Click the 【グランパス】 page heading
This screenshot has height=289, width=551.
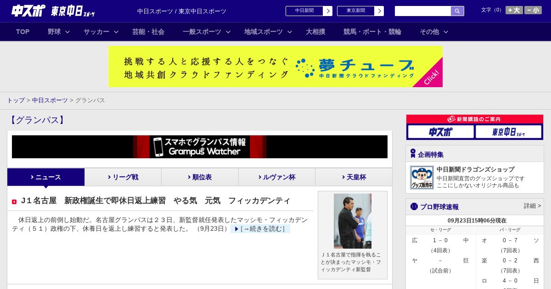37,120
